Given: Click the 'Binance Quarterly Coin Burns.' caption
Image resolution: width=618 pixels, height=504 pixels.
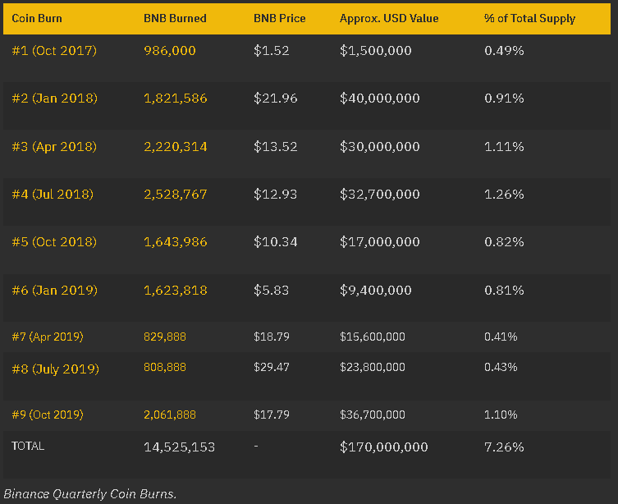Looking at the screenshot, I should pyautogui.click(x=89, y=494).
